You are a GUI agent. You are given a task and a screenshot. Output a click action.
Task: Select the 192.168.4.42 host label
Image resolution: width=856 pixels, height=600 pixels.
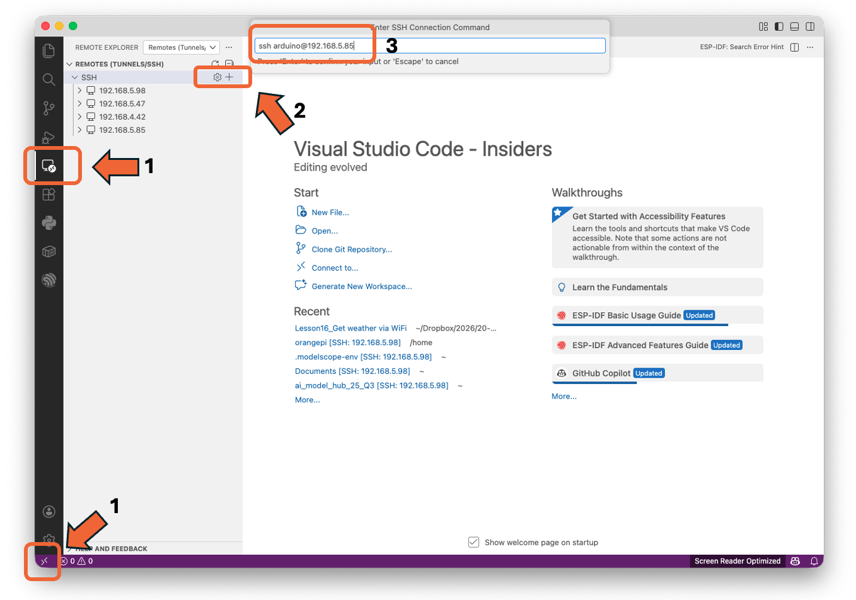click(122, 117)
